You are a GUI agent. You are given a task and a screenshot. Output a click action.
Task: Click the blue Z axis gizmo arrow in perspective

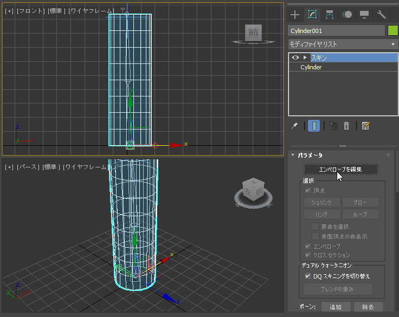[x=169, y=297]
